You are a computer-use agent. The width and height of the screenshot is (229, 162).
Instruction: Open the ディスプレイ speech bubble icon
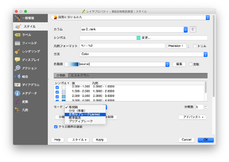[x=17, y=60]
